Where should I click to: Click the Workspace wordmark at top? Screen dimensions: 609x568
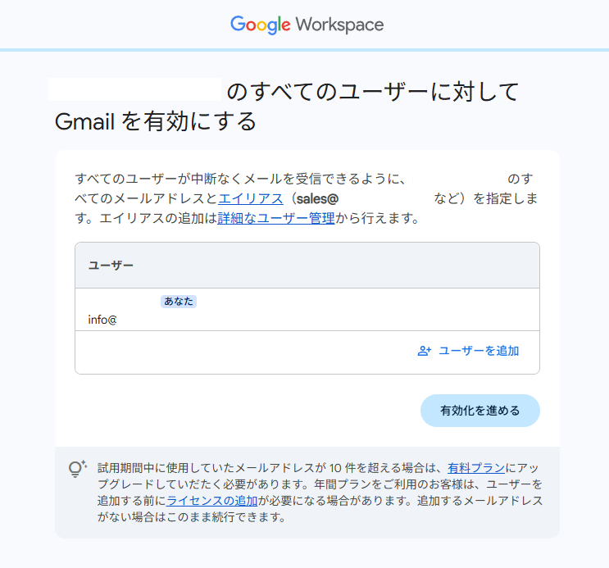click(339, 25)
